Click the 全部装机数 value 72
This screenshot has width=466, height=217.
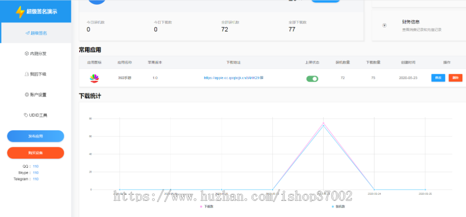coord(225,29)
